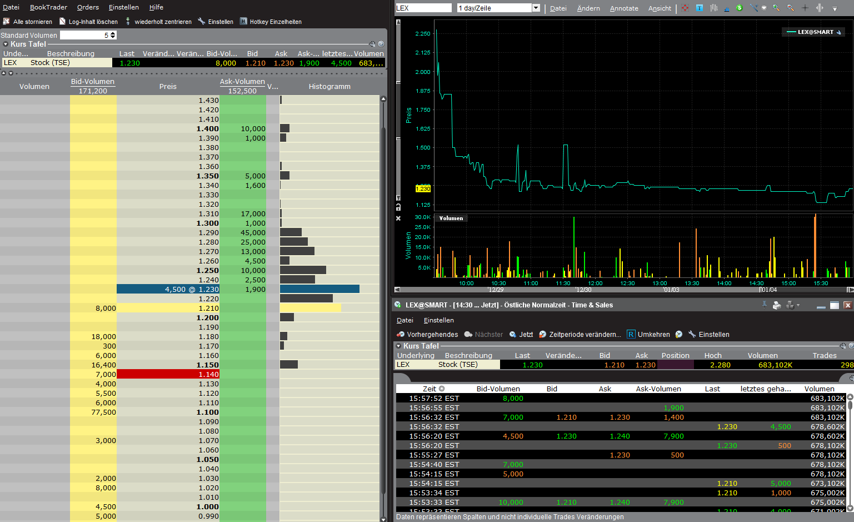854x522 pixels.
Task: Zoom in on the chart with plus magnifier
Action: (776, 8)
